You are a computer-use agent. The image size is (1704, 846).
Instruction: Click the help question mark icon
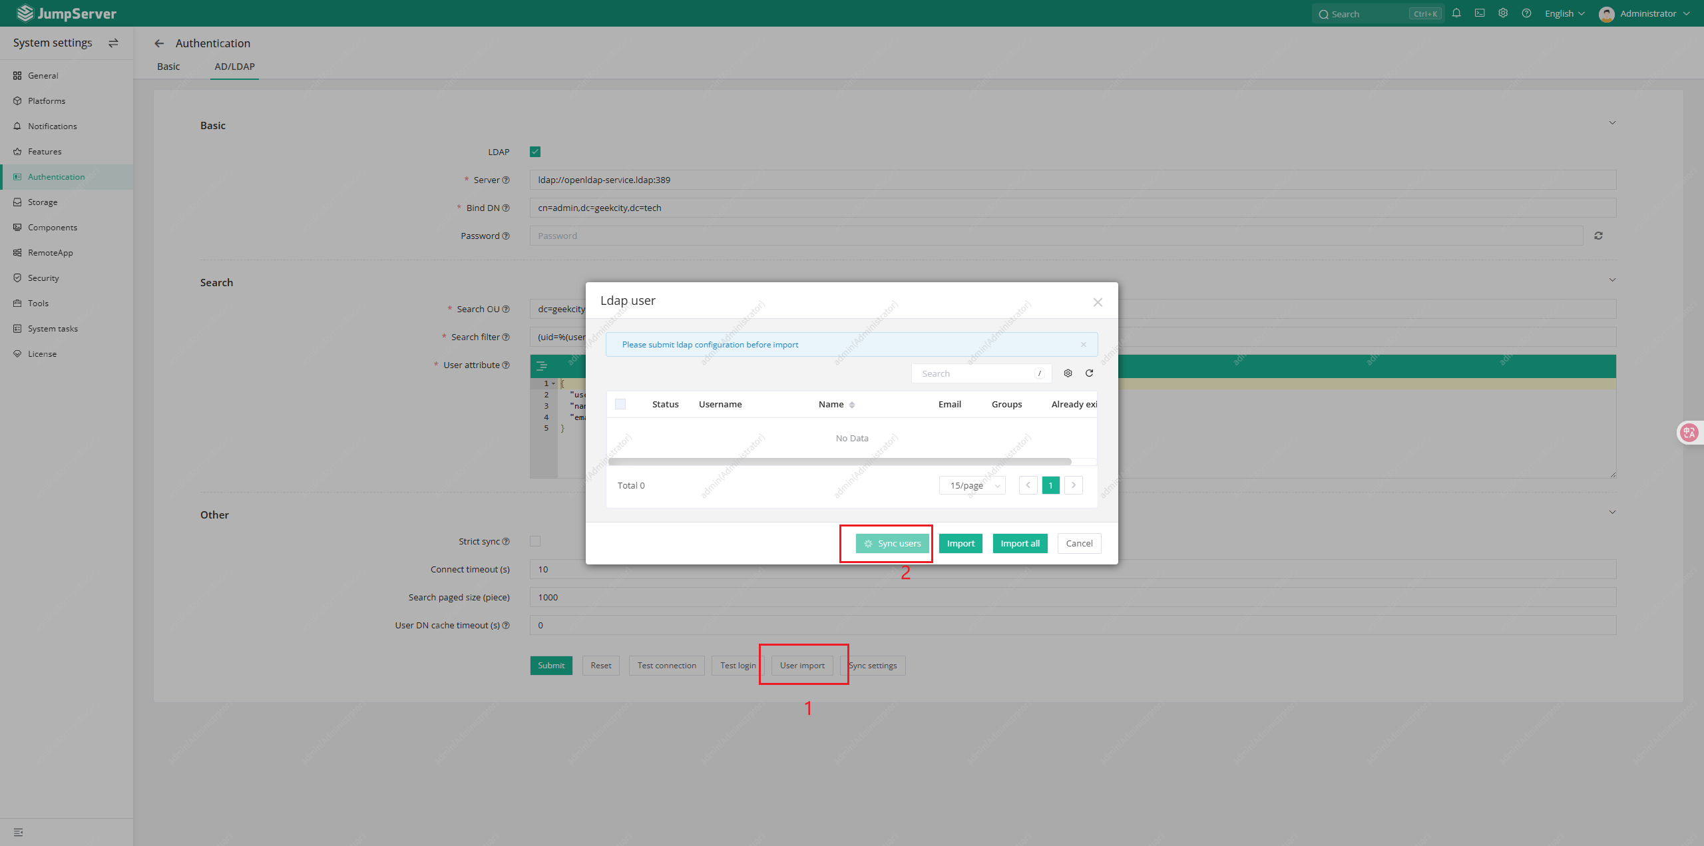click(x=1526, y=13)
